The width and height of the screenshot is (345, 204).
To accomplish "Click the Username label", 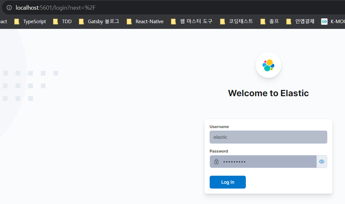I will point(219,127).
